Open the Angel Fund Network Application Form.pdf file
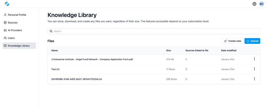 pyautogui.click(x=92, y=60)
